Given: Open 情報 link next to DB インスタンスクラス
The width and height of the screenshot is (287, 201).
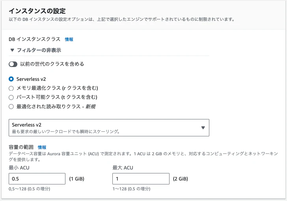Looking at the screenshot, I should click(x=69, y=39).
